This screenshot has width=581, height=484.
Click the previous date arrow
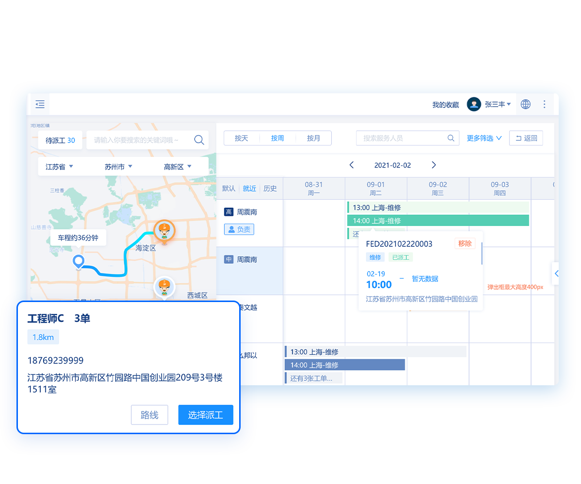pyautogui.click(x=352, y=165)
